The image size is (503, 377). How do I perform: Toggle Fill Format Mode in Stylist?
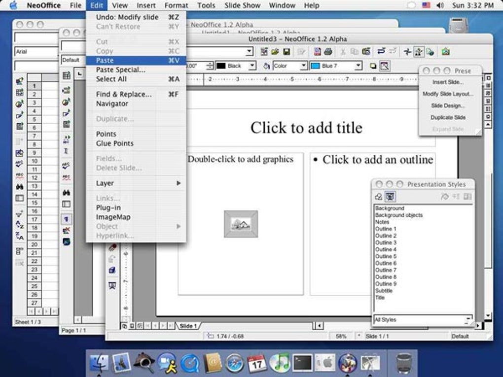click(445, 197)
